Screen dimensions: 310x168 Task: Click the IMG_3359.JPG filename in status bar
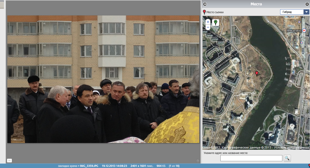(x=89, y=166)
